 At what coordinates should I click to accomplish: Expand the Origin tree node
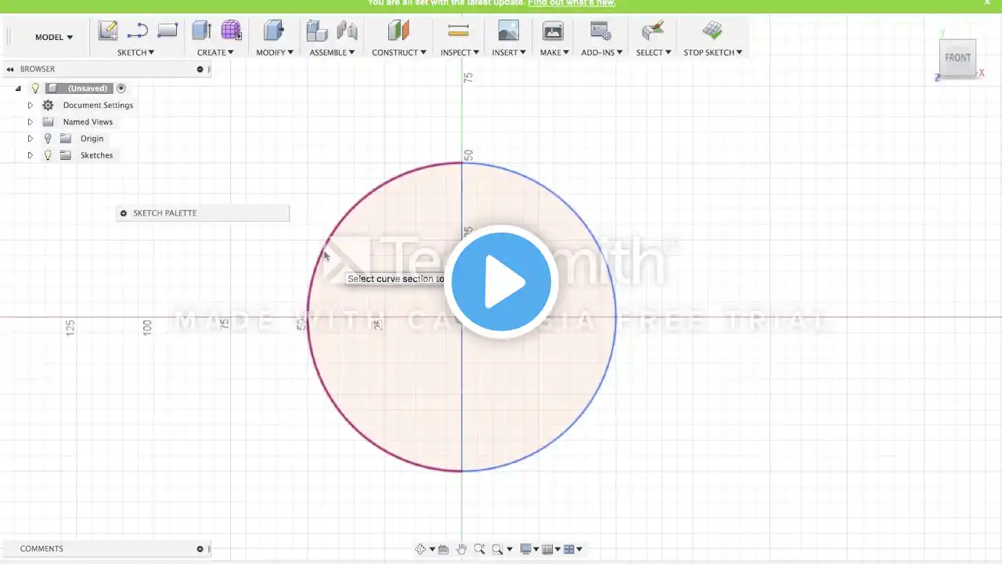coord(31,139)
